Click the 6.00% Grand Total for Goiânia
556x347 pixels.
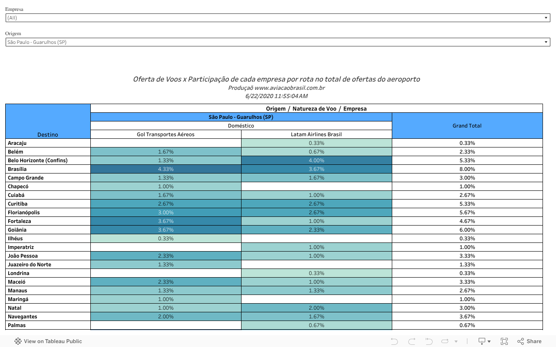point(467,230)
